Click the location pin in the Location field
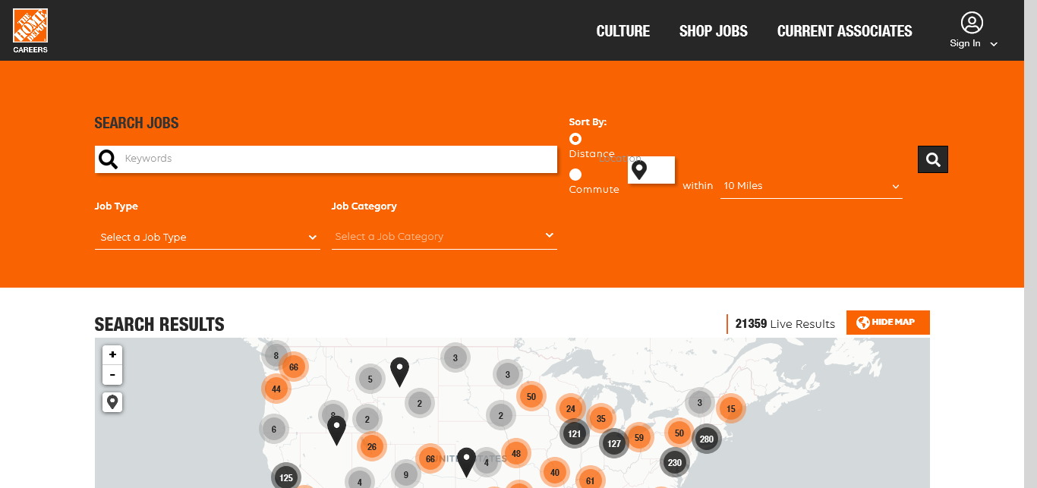This screenshot has width=1037, height=488. [639, 170]
